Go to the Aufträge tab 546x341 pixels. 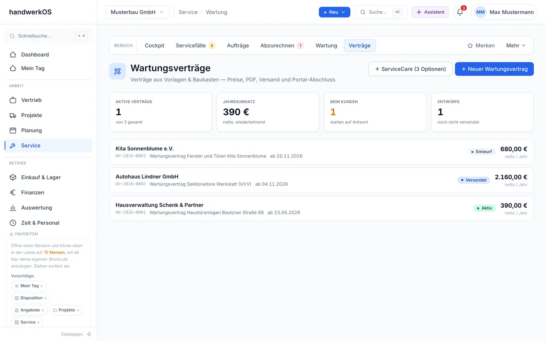pos(238,46)
